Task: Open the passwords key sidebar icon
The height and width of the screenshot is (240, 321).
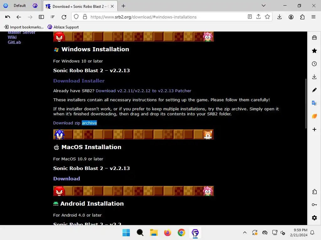Action: (x=314, y=205)
